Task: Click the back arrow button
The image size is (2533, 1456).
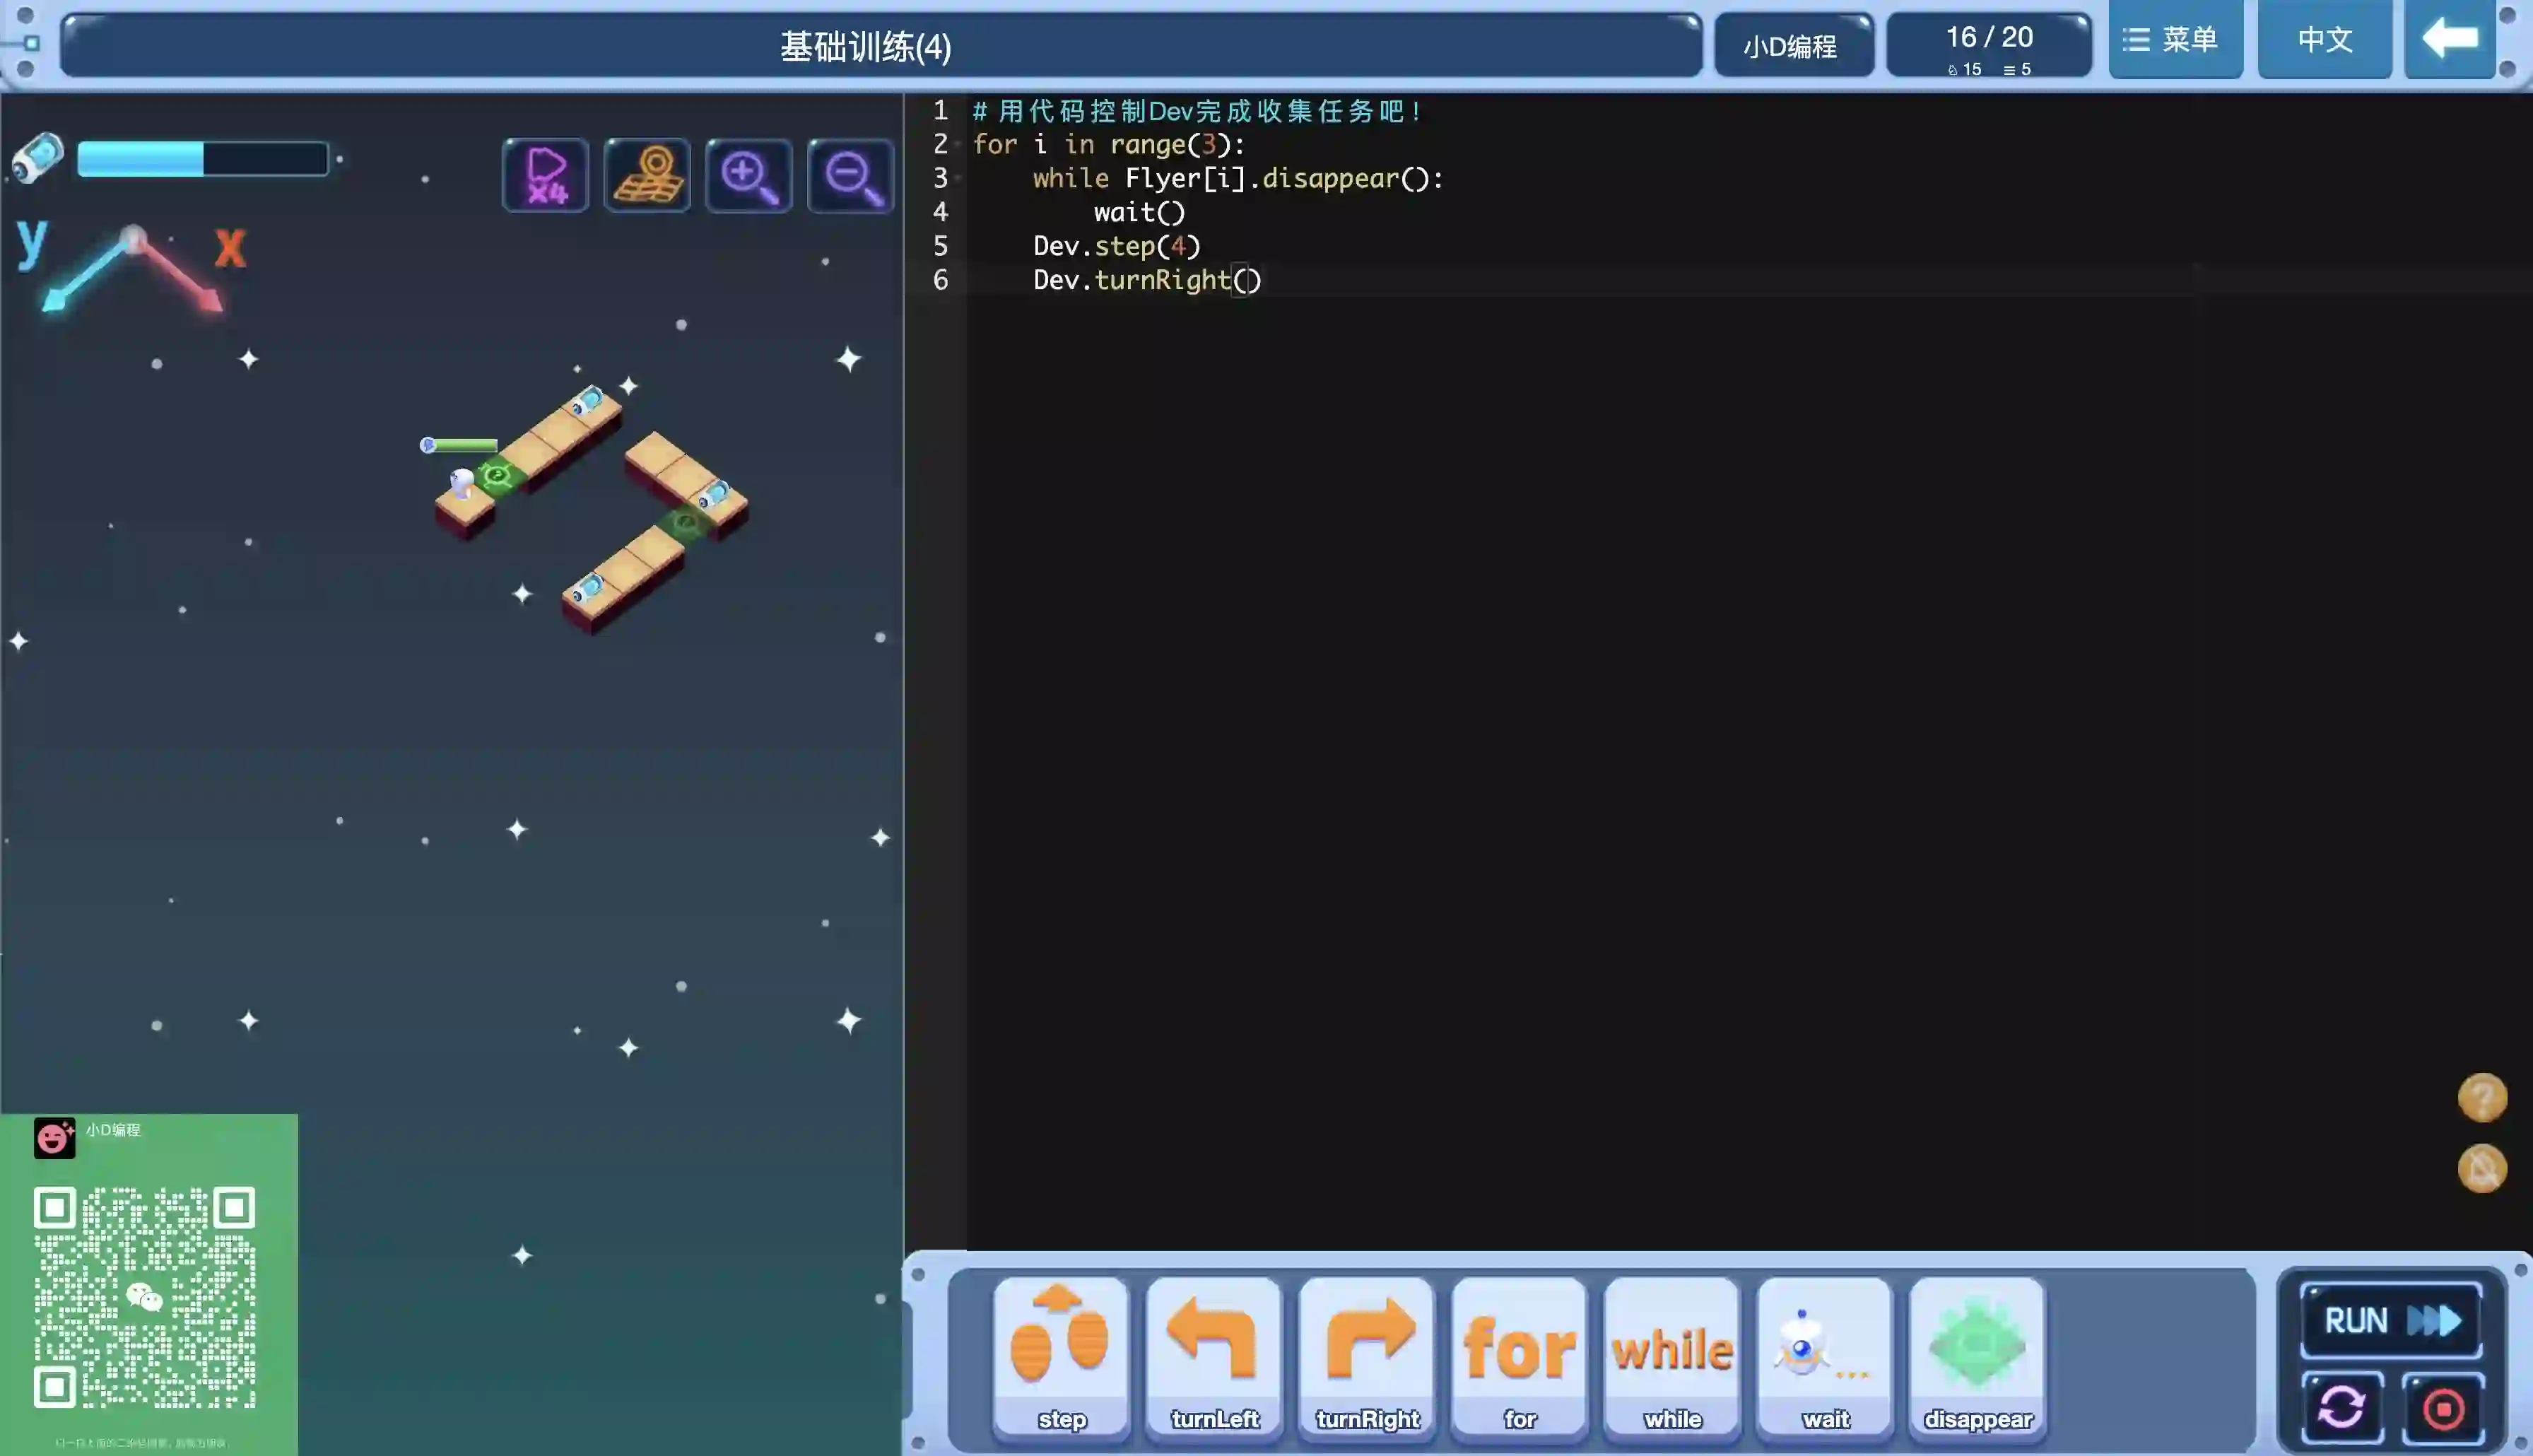Action: (x=2449, y=40)
